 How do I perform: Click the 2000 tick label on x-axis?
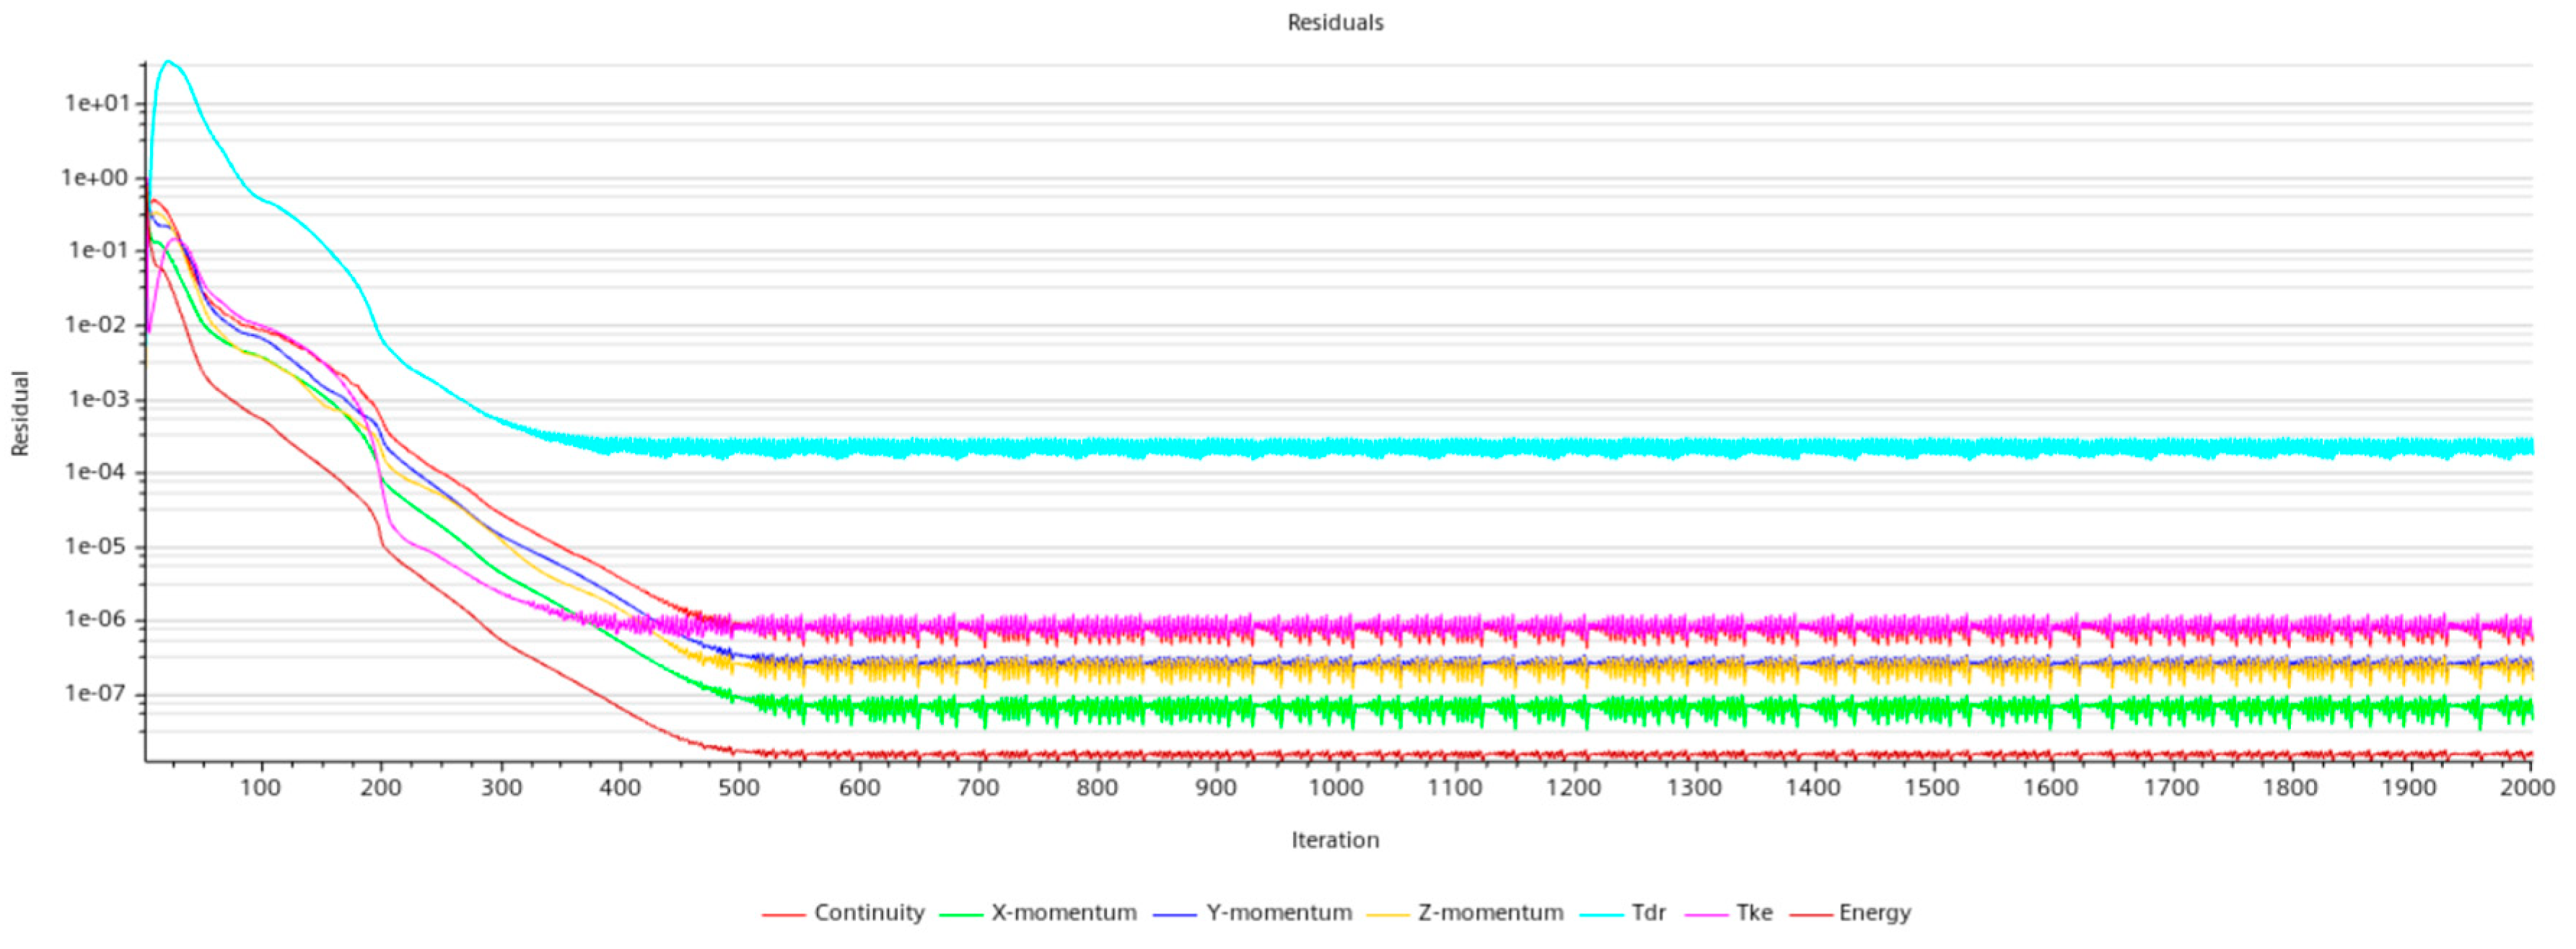tap(2527, 788)
